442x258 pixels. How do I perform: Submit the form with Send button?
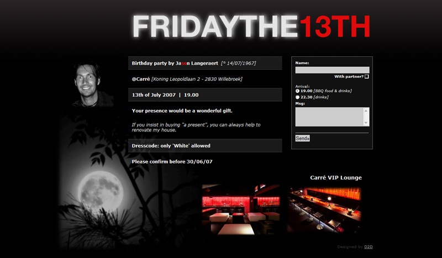[302, 138]
